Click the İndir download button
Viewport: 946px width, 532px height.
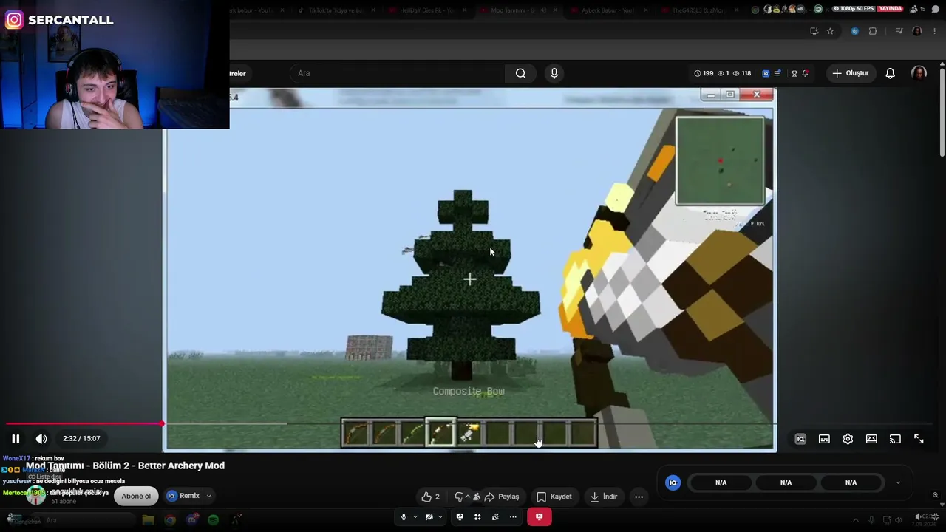point(604,497)
